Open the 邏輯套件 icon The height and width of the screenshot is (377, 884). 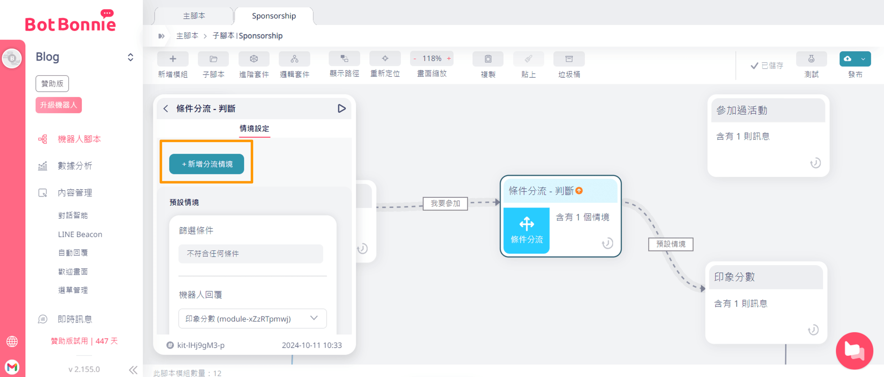tap(294, 59)
